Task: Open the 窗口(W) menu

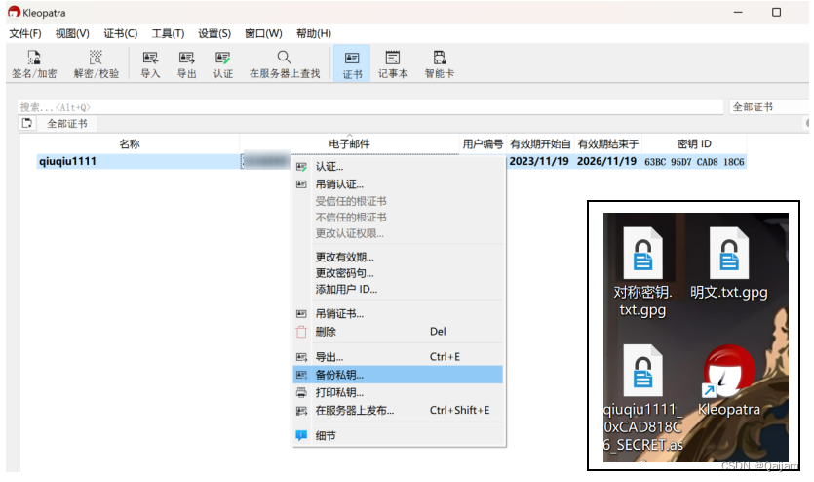Action: [x=263, y=34]
